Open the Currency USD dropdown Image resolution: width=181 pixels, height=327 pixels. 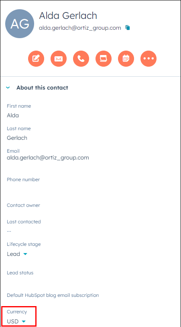pyautogui.click(x=16, y=321)
